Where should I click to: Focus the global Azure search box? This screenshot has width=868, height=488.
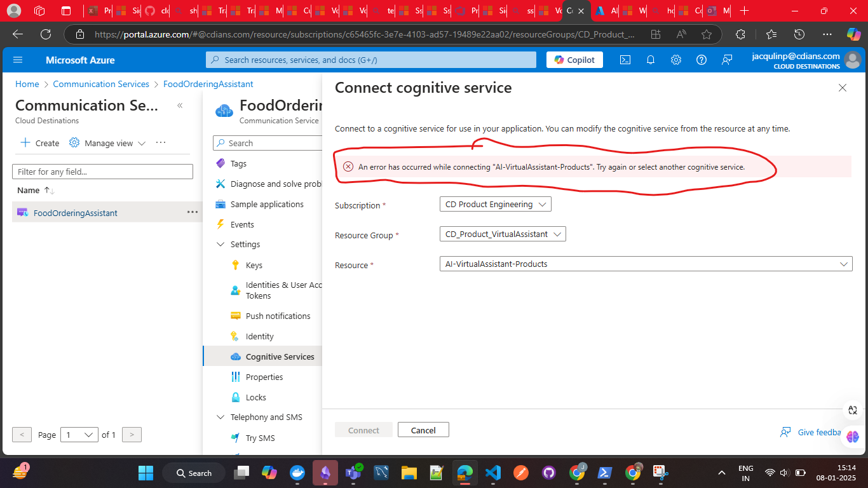point(371,60)
